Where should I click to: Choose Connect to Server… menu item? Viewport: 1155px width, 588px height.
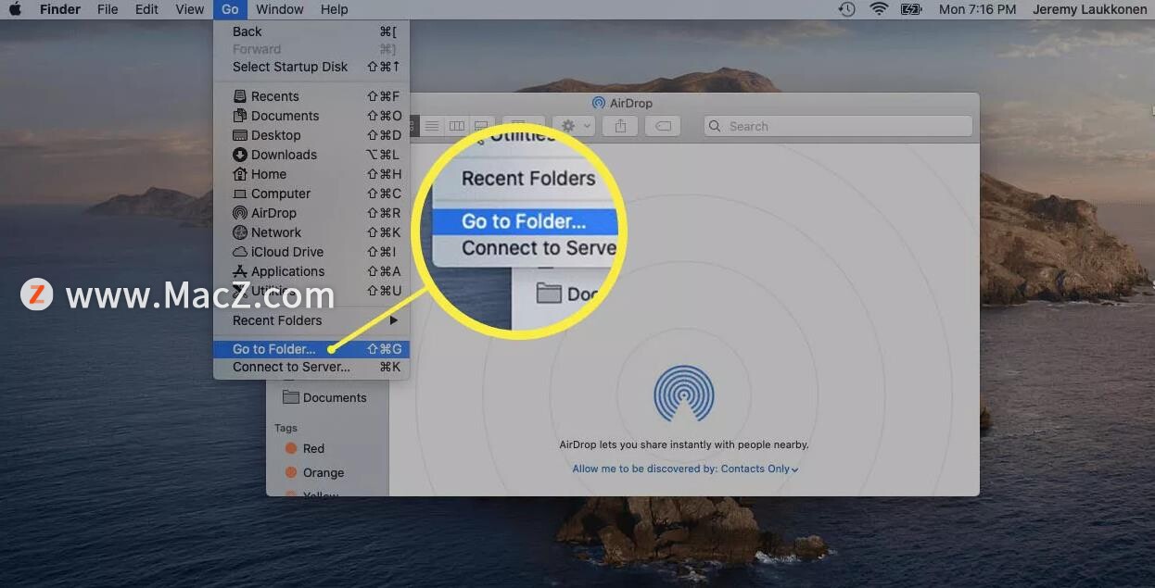[x=311, y=367]
